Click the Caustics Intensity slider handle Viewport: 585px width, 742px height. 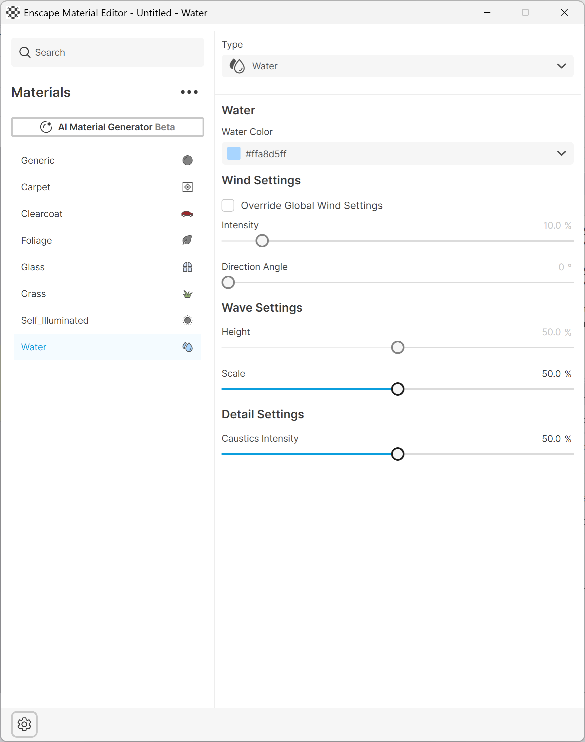(x=397, y=454)
